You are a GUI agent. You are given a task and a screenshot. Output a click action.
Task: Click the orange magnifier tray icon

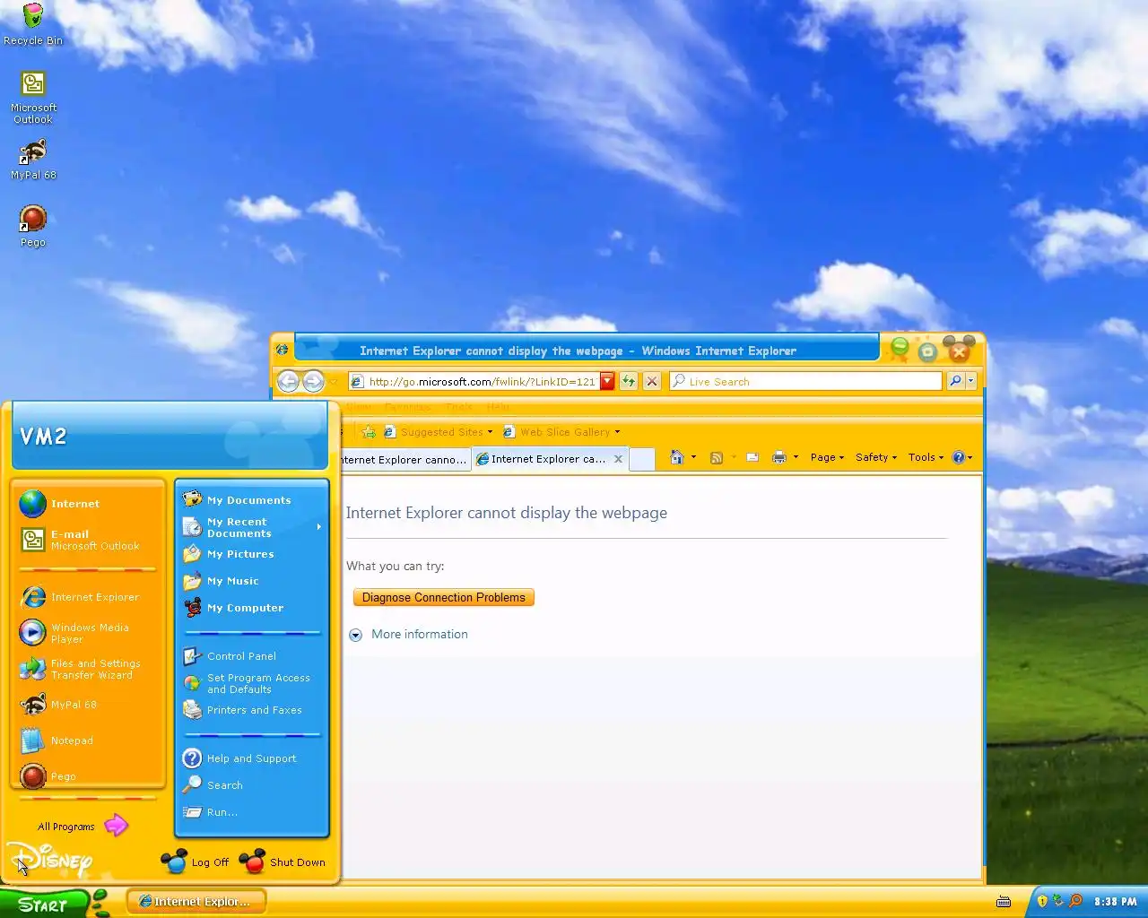point(1075,901)
